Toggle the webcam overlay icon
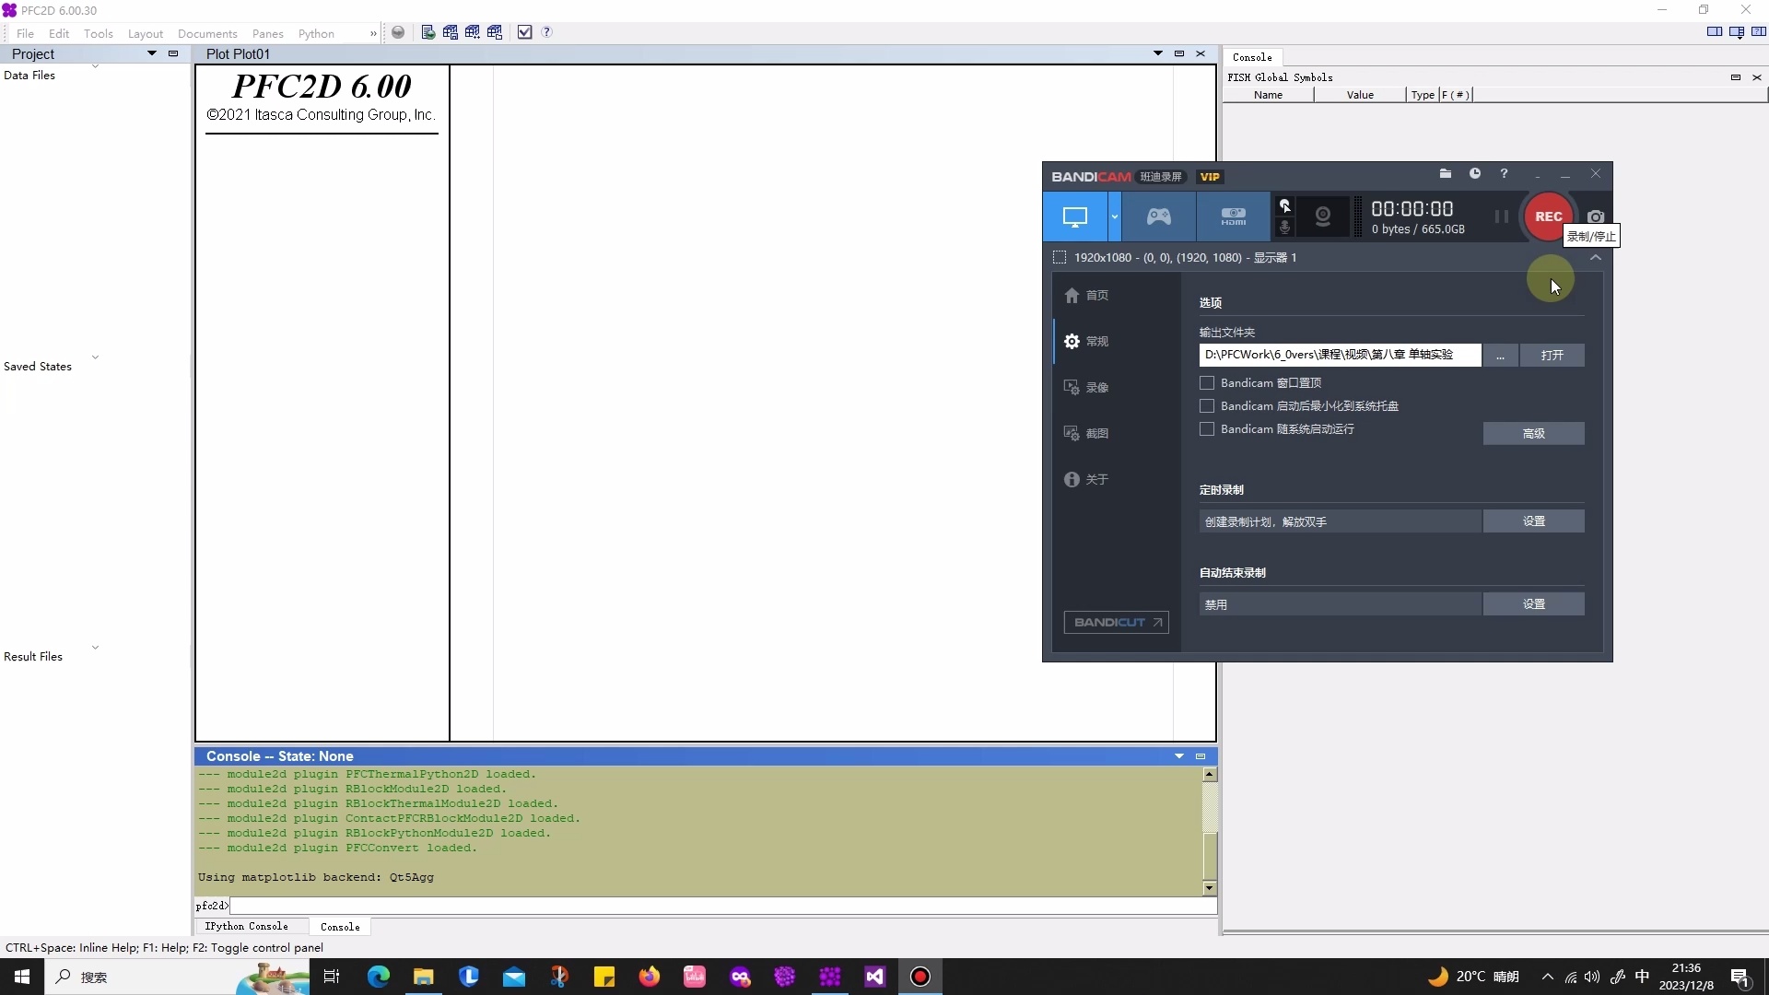Image resolution: width=1769 pixels, height=995 pixels. [1322, 217]
